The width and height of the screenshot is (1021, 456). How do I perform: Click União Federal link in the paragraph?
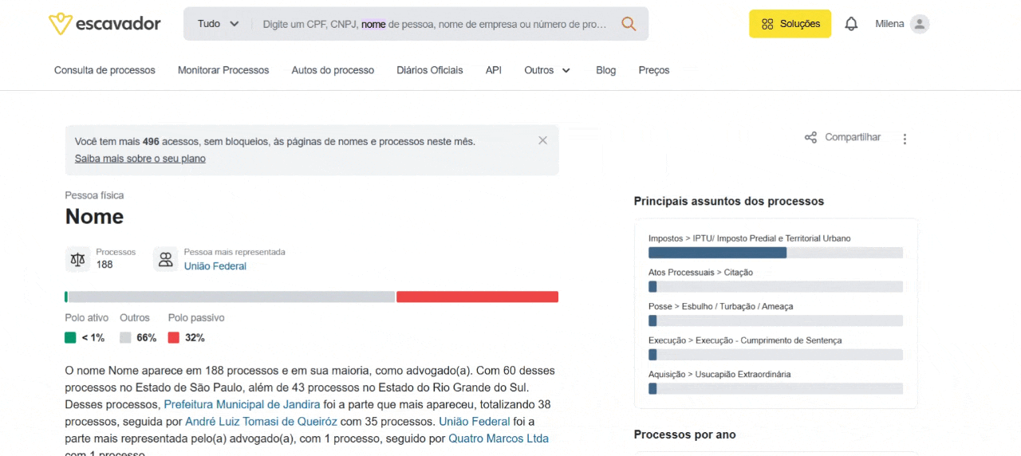pos(475,422)
